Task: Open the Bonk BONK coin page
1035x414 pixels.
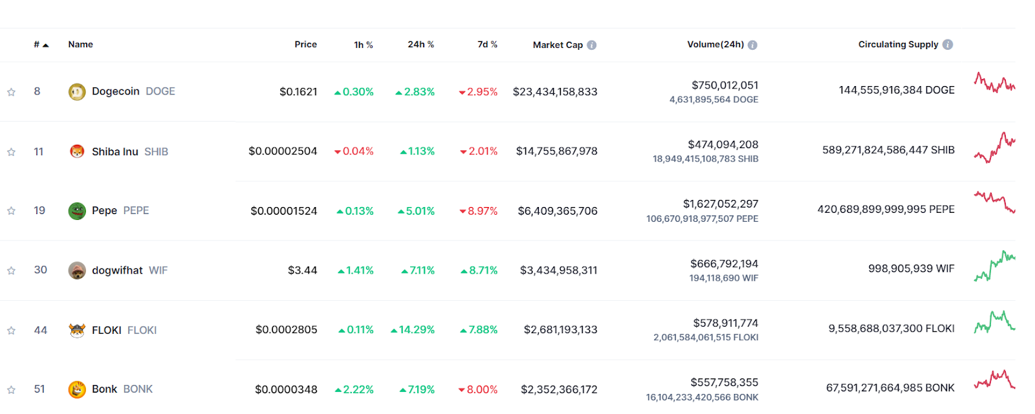Action: 122,389
